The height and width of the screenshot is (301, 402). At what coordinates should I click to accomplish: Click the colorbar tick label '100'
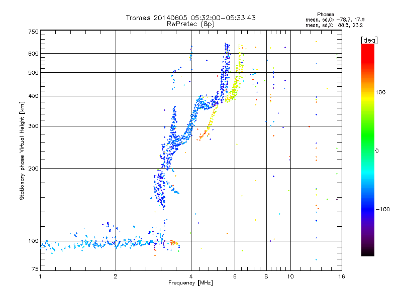pyautogui.click(x=380, y=92)
